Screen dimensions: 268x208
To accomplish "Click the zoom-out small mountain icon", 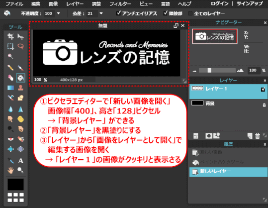I will coord(194,71).
